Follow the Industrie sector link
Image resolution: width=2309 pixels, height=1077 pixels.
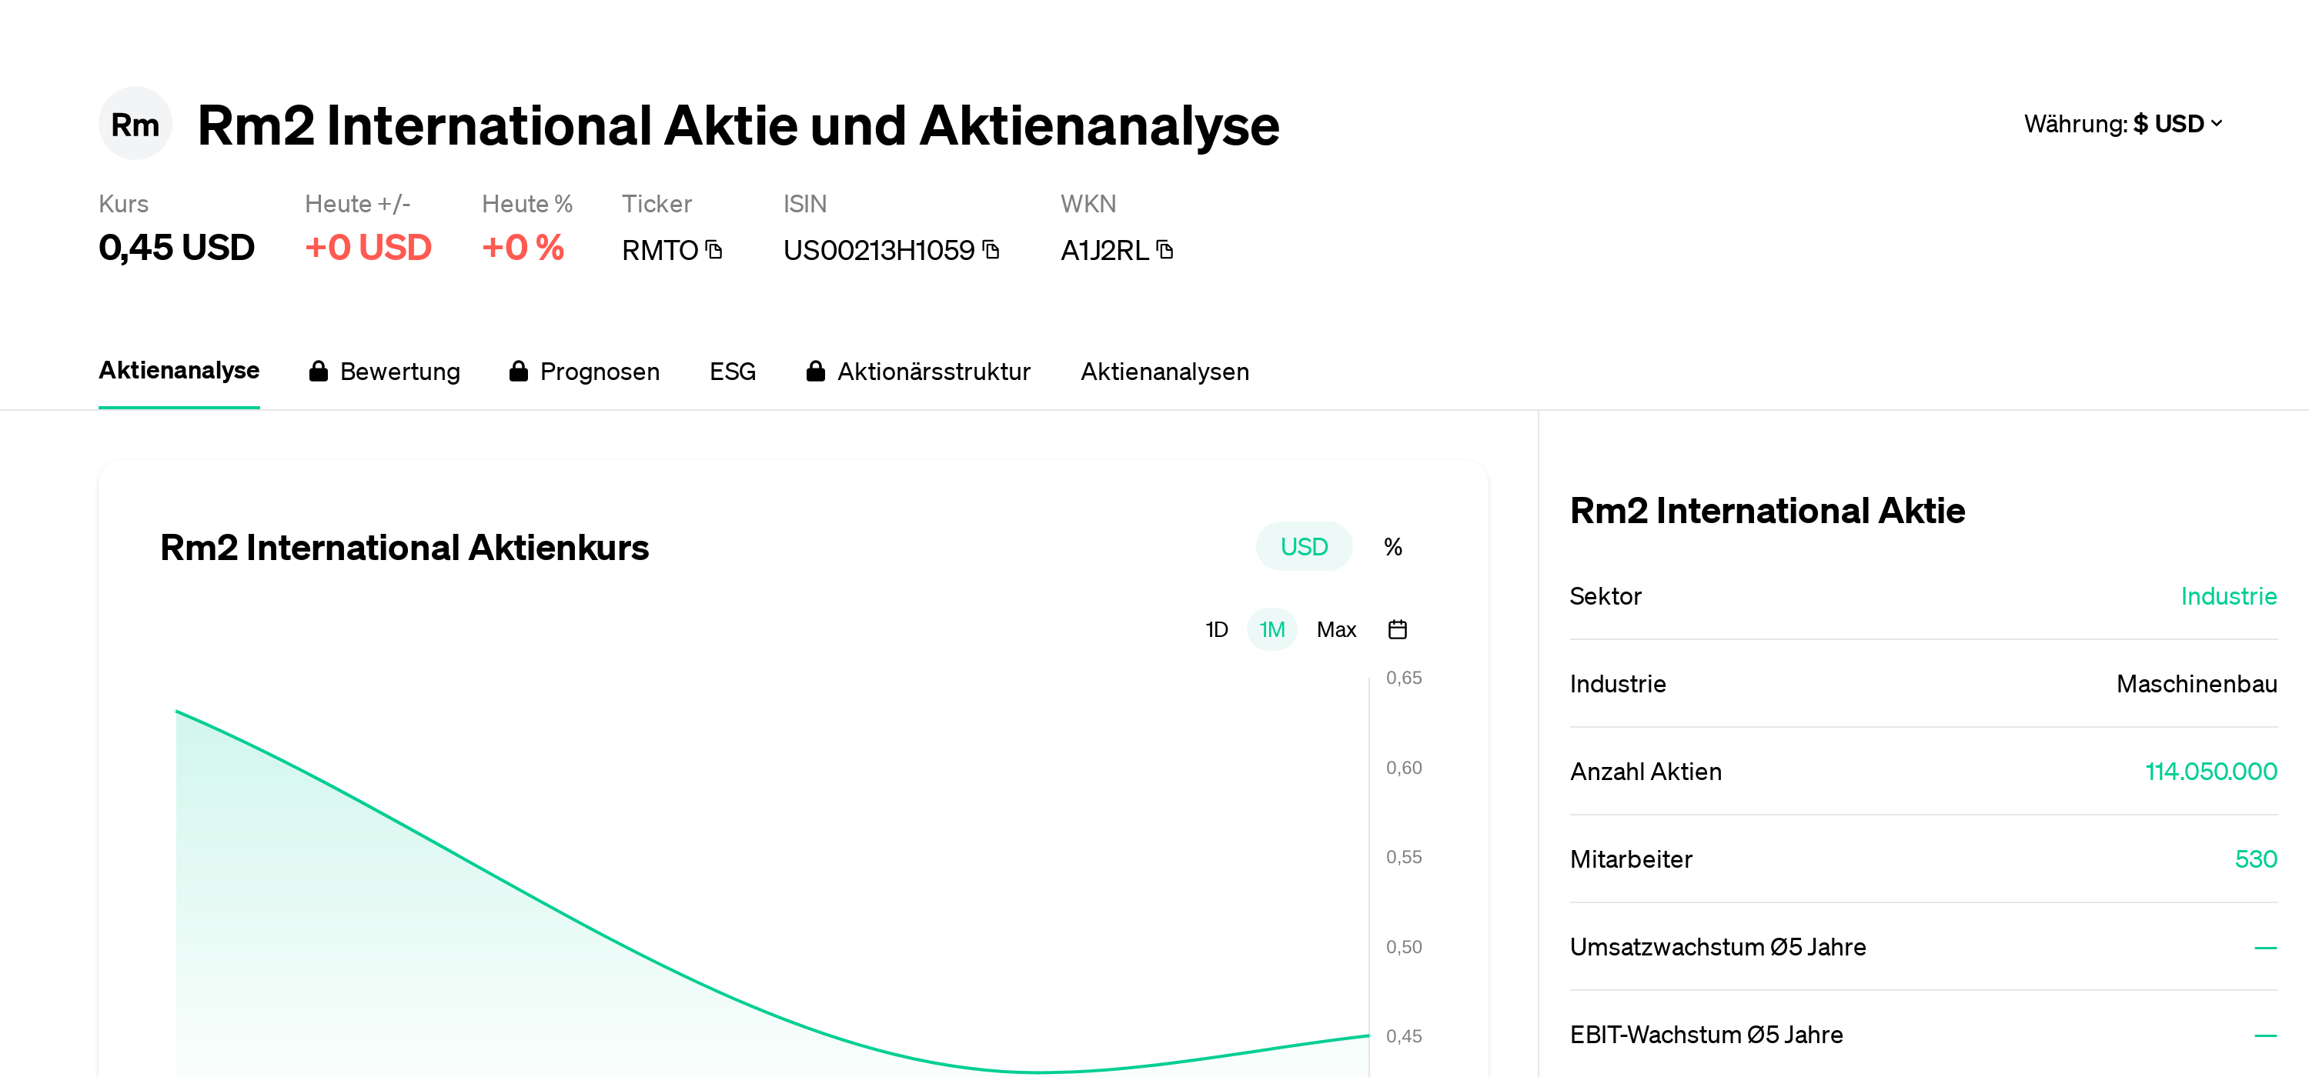point(2228,596)
